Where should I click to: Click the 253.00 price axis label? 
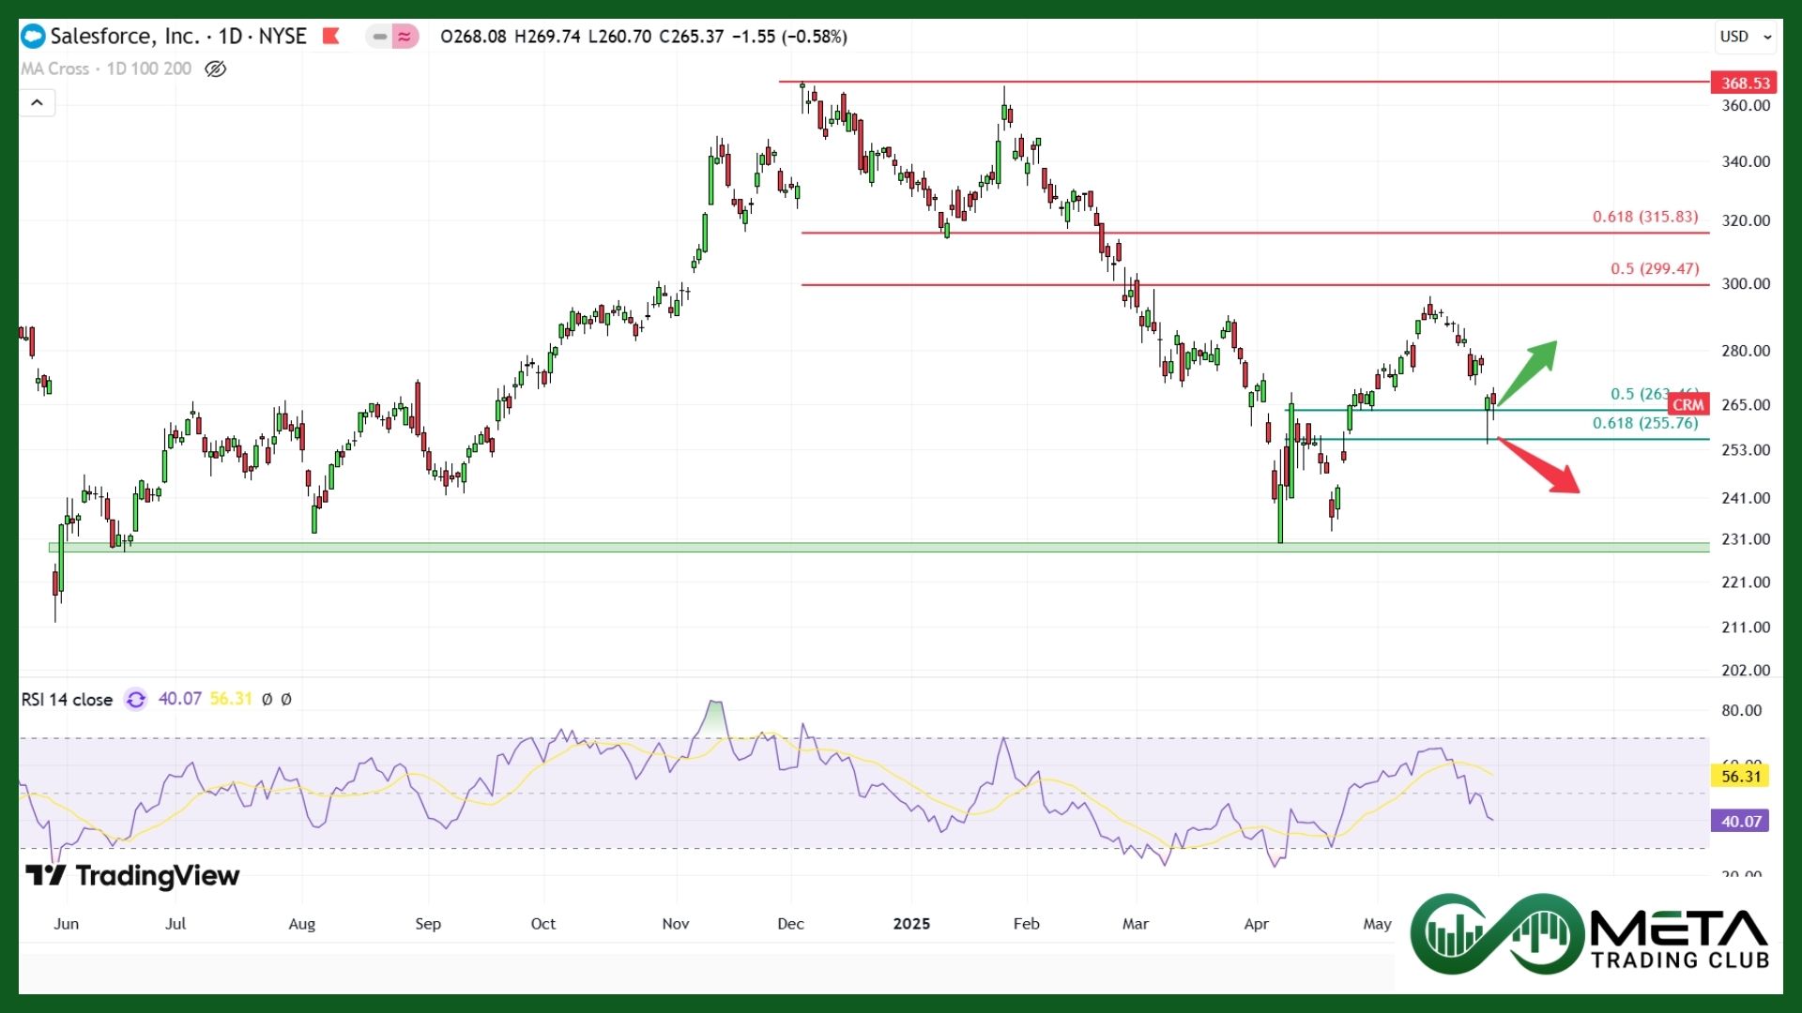pos(1746,450)
